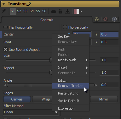The height and width of the screenshot is (119, 121).
Task: Select the S1 settings slot
Action: [13, 11]
